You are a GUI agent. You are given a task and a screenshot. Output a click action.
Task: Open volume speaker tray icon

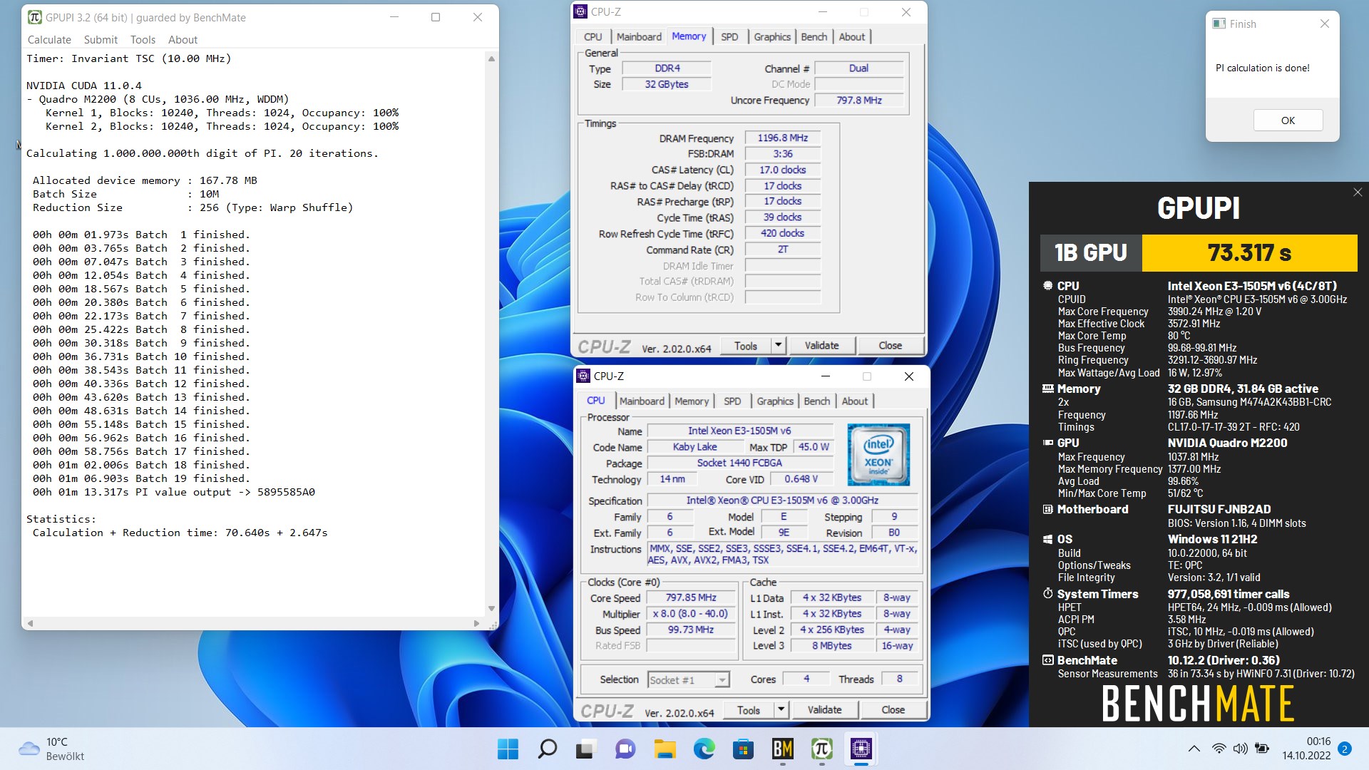1240,749
